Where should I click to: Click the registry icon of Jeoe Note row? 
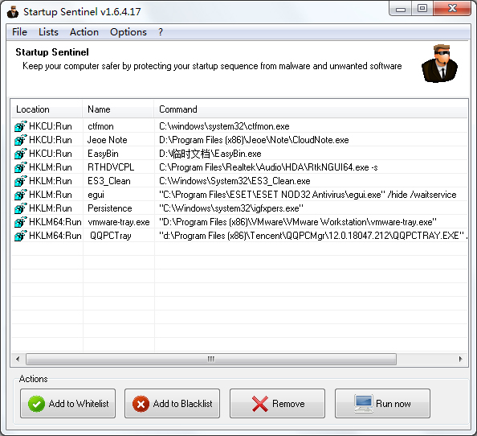pyautogui.click(x=21, y=140)
